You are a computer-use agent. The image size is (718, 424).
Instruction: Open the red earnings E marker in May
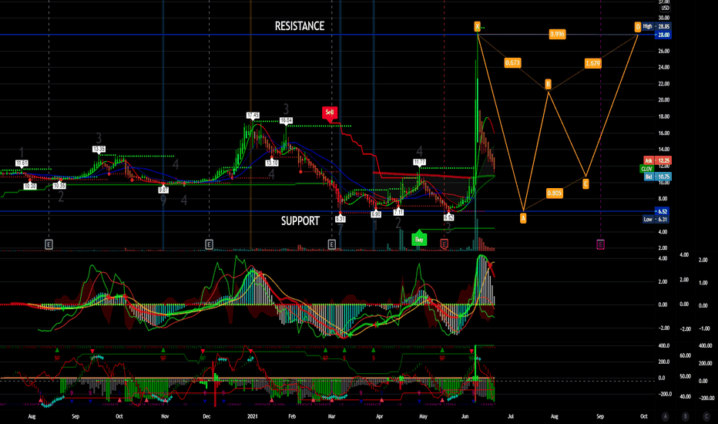point(444,244)
